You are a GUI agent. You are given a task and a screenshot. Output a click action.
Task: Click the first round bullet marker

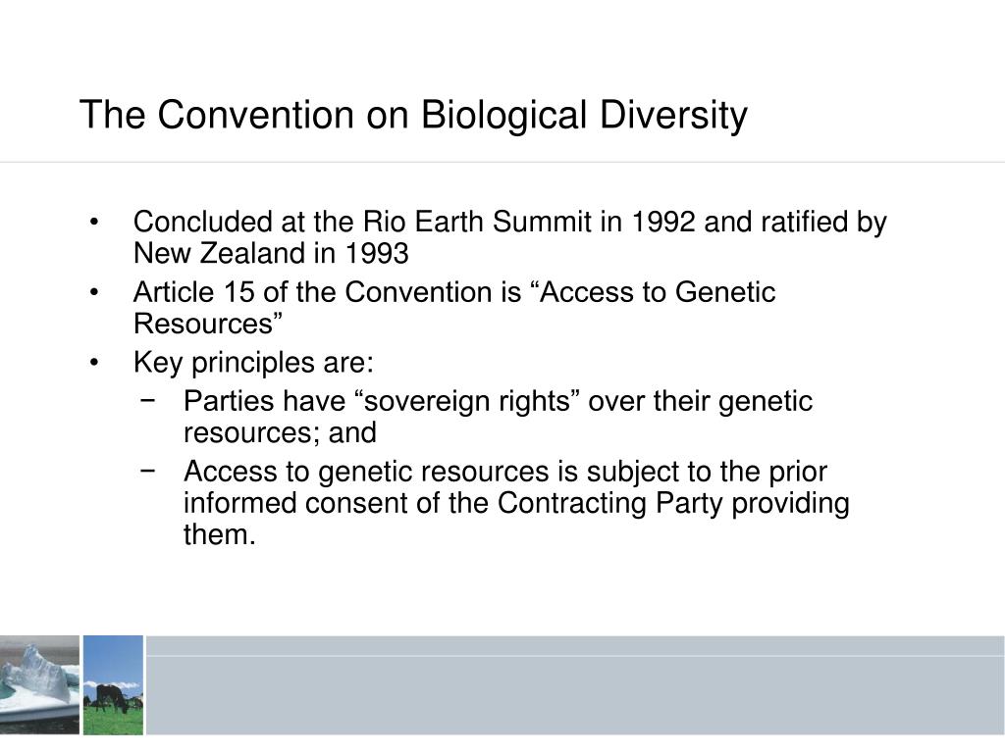(94, 223)
